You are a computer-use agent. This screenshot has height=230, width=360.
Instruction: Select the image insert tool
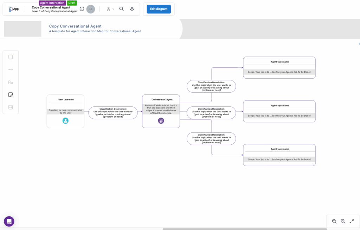tap(11, 107)
